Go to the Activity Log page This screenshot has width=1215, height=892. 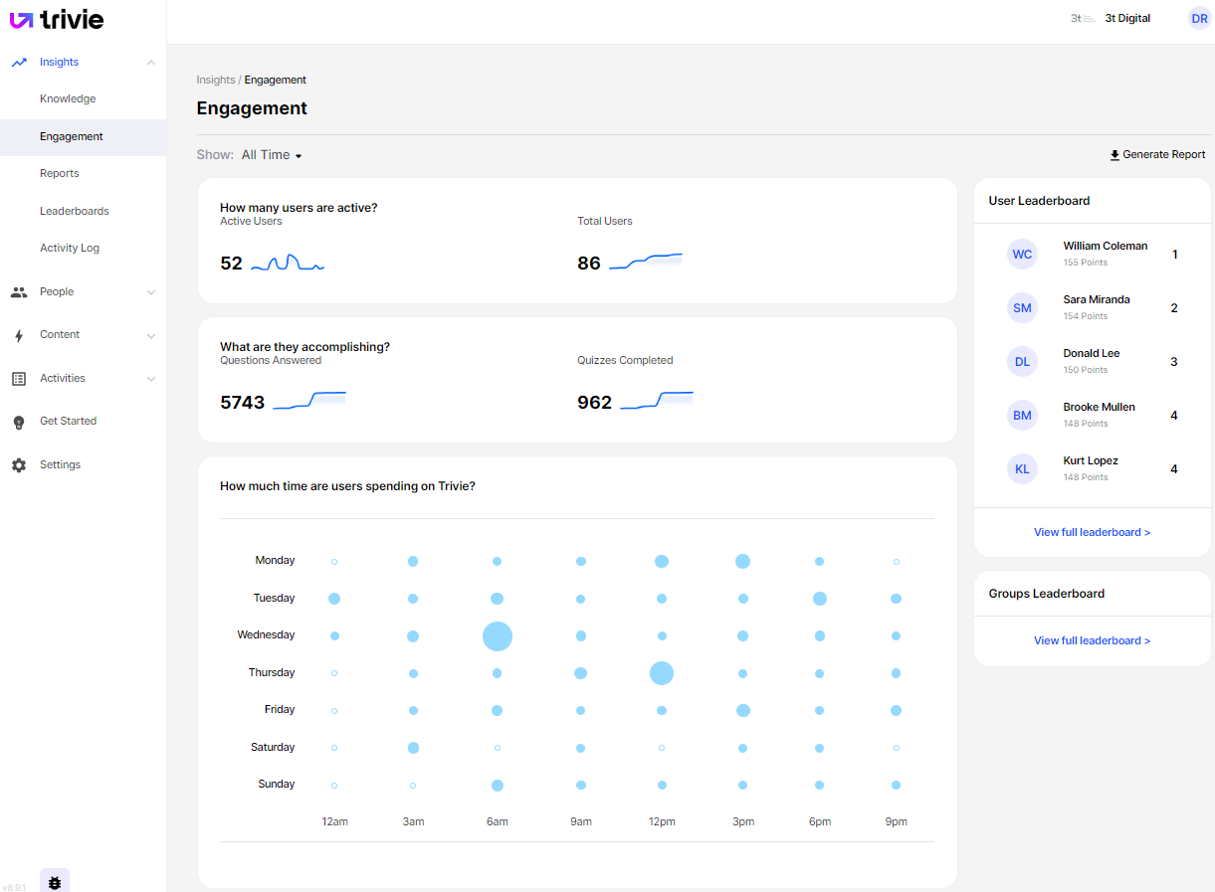[x=70, y=248]
